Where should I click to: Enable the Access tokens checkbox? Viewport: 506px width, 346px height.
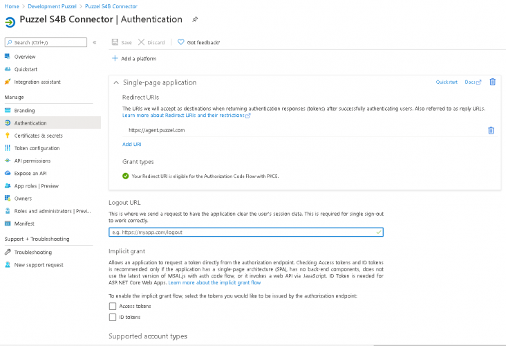coord(113,307)
